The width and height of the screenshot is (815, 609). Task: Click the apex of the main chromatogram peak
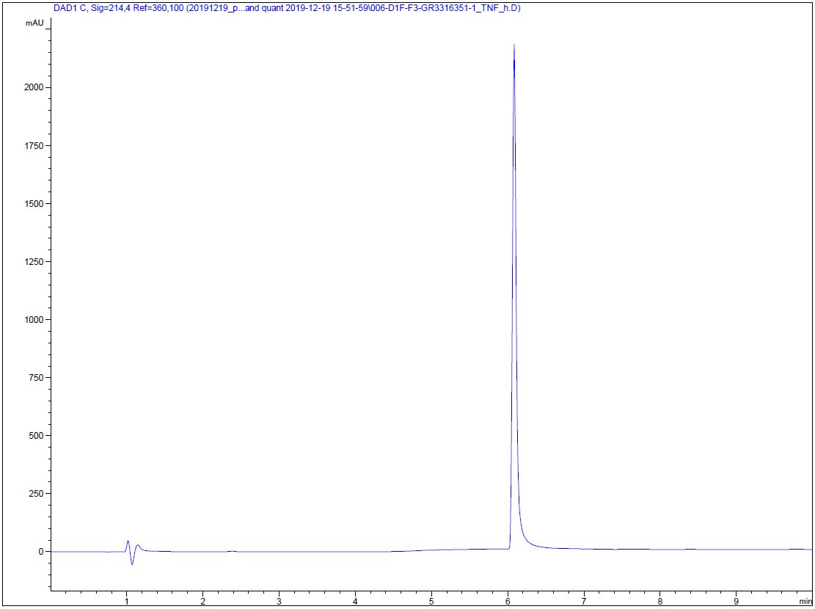[514, 45]
